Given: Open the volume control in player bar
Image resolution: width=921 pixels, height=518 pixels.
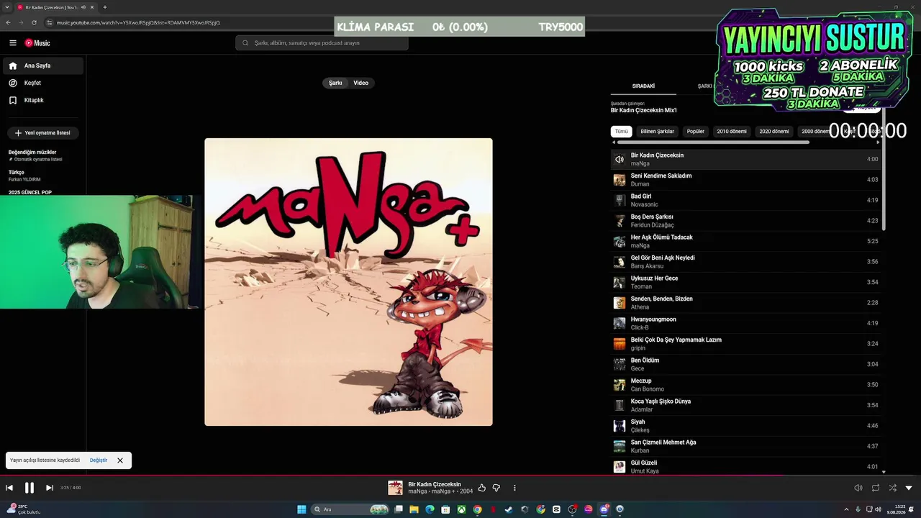Looking at the screenshot, I should [858, 488].
